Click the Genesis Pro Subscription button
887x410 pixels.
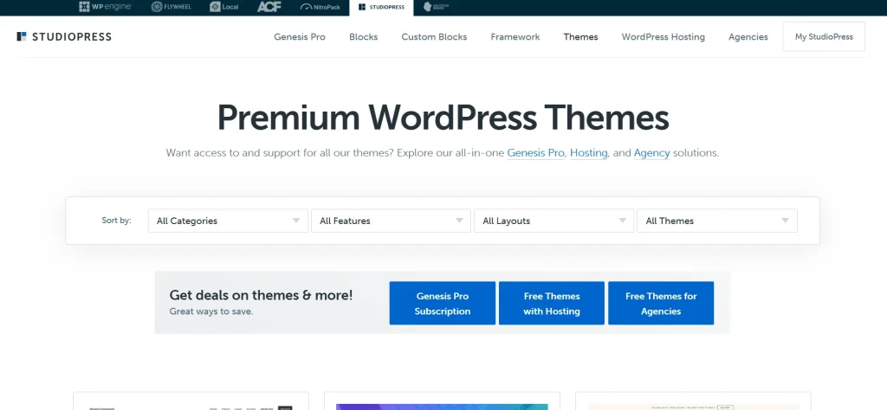click(442, 304)
